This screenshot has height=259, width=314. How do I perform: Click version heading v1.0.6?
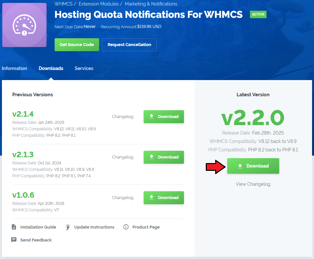[x=23, y=195]
